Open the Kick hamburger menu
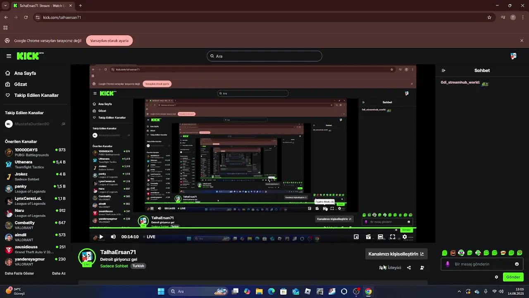 click(x=9, y=56)
